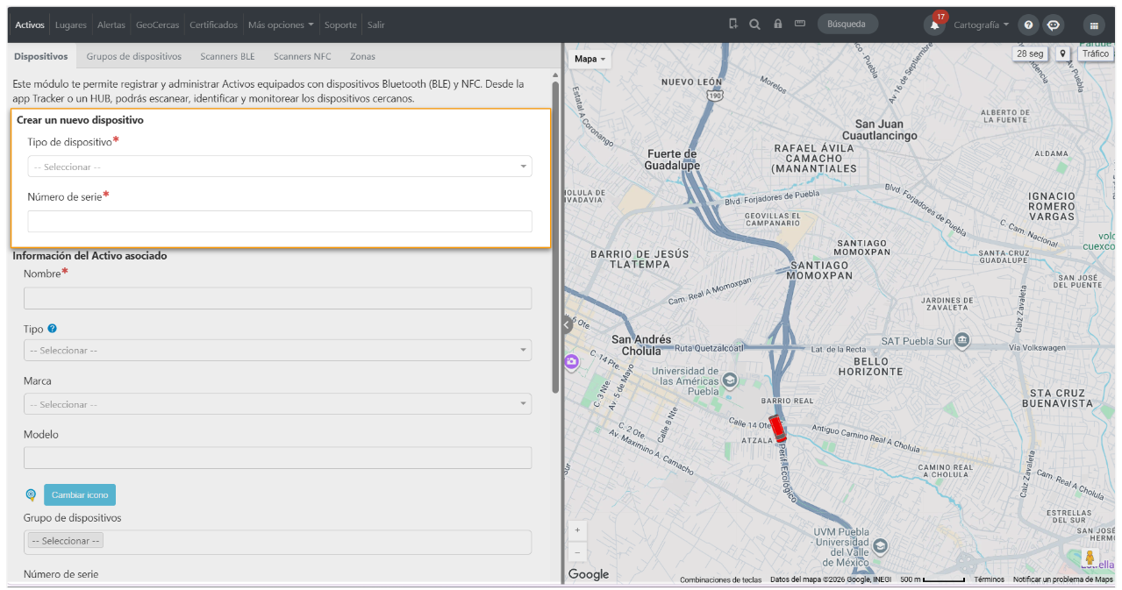The height and width of the screenshot is (590, 1122).
Task: Expand the Marca dropdown
Action: tap(277, 404)
